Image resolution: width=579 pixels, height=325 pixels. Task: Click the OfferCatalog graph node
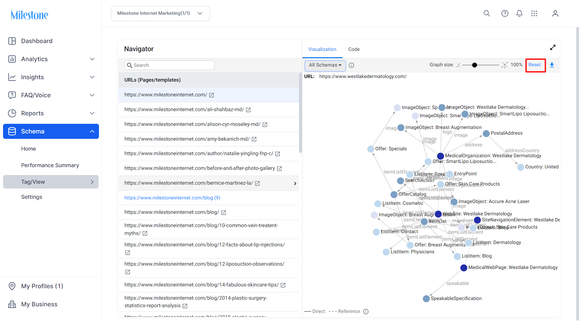[394, 195]
